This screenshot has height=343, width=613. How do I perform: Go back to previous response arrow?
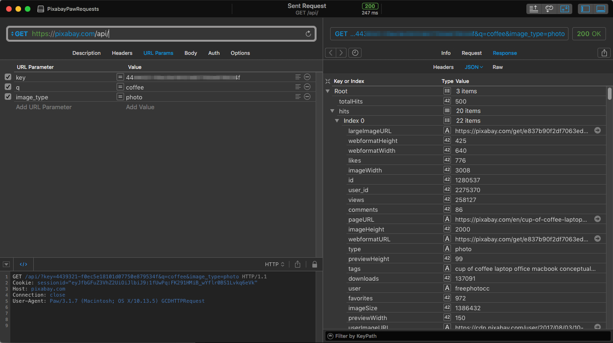331,53
